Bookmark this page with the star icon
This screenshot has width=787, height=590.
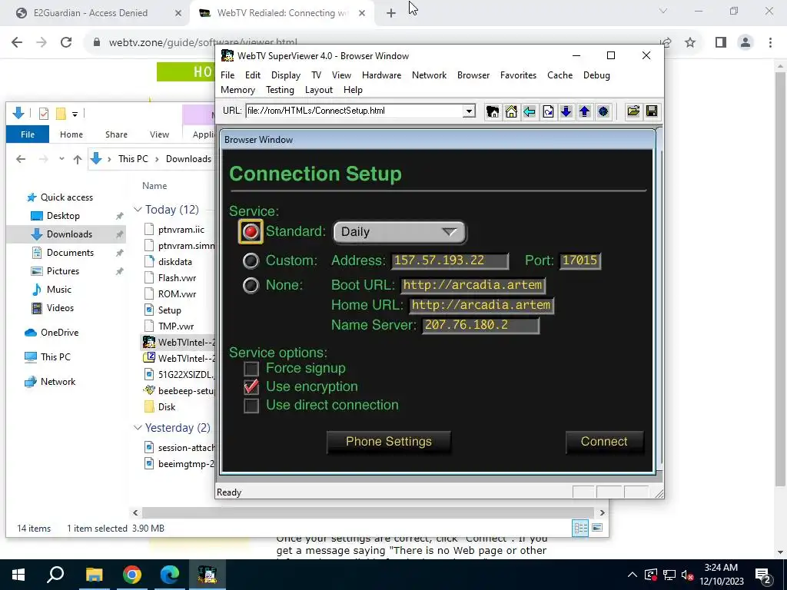pyautogui.click(x=690, y=43)
